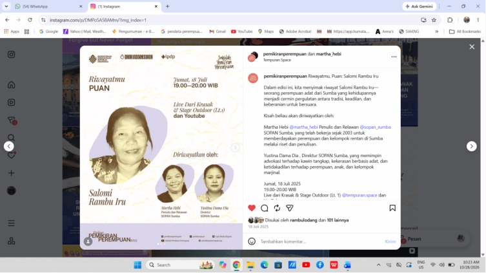Open the tab search dropdown chevron
486x273 pixels.
coord(6,6)
